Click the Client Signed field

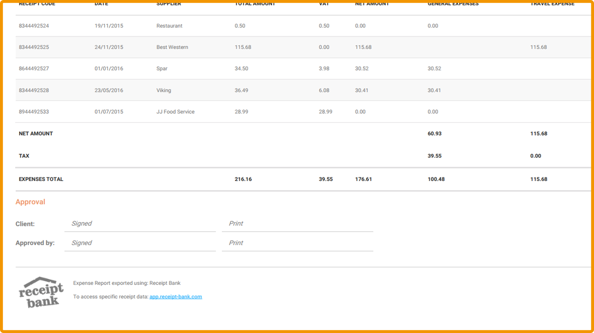140,224
